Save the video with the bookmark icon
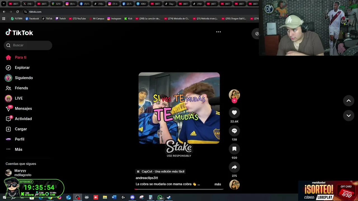Viewport: 358px width, 201px height. coord(234,149)
